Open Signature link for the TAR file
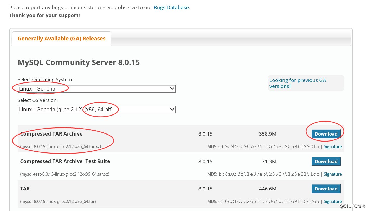 [333, 201]
